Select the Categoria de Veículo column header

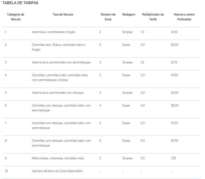pos(16,17)
